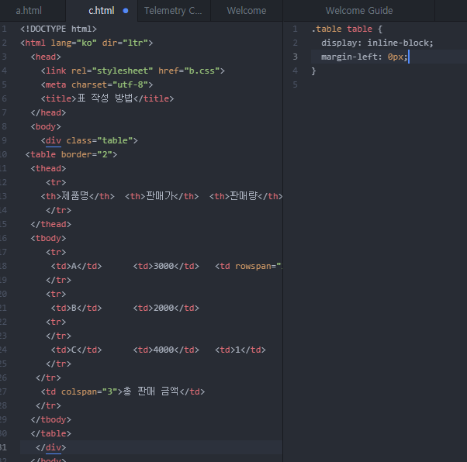
Task: Click the <td>1</td> cell
Action: pos(240,350)
